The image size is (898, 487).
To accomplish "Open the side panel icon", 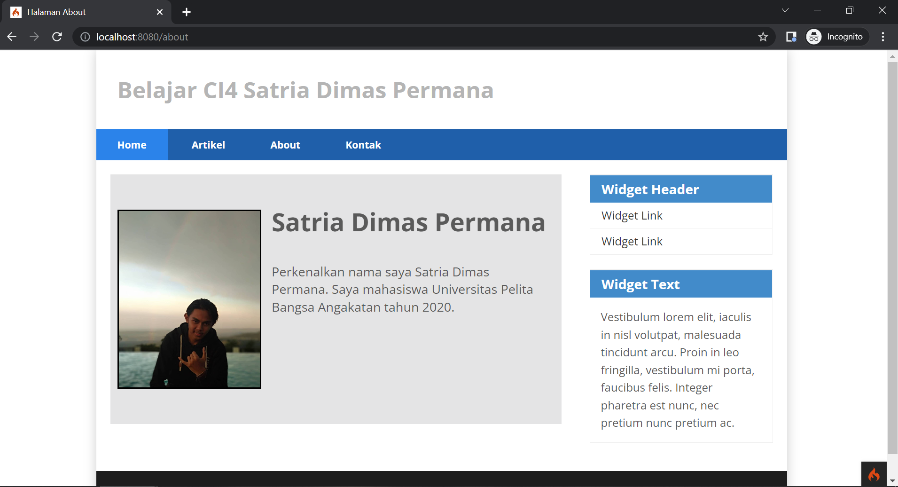I will click(x=791, y=37).
